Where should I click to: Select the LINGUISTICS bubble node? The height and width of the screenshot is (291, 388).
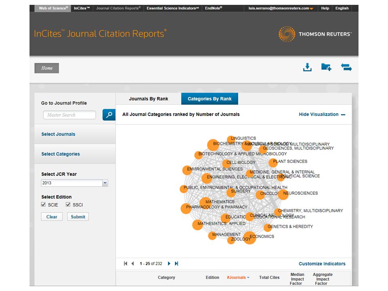pyautogui.click(x=231, y=139)
